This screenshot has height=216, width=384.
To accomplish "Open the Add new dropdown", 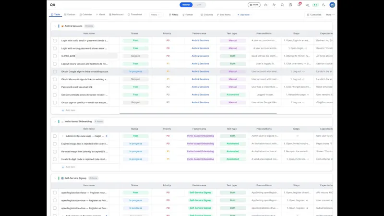I will coord(244,15).
